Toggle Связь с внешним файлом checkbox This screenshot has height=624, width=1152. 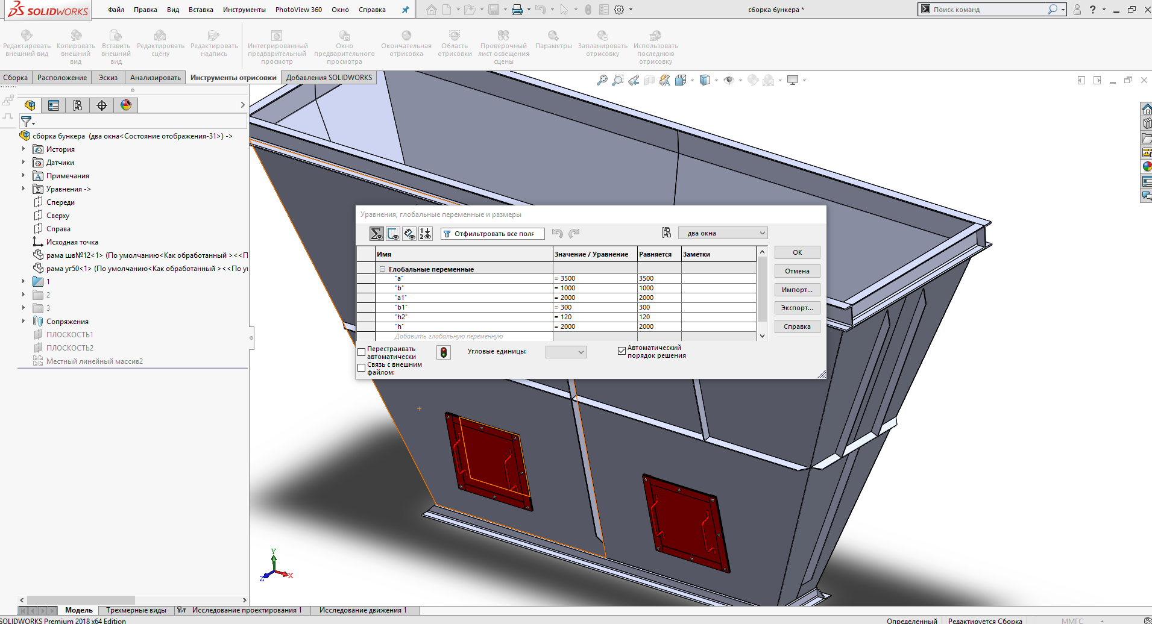[362, 368]
